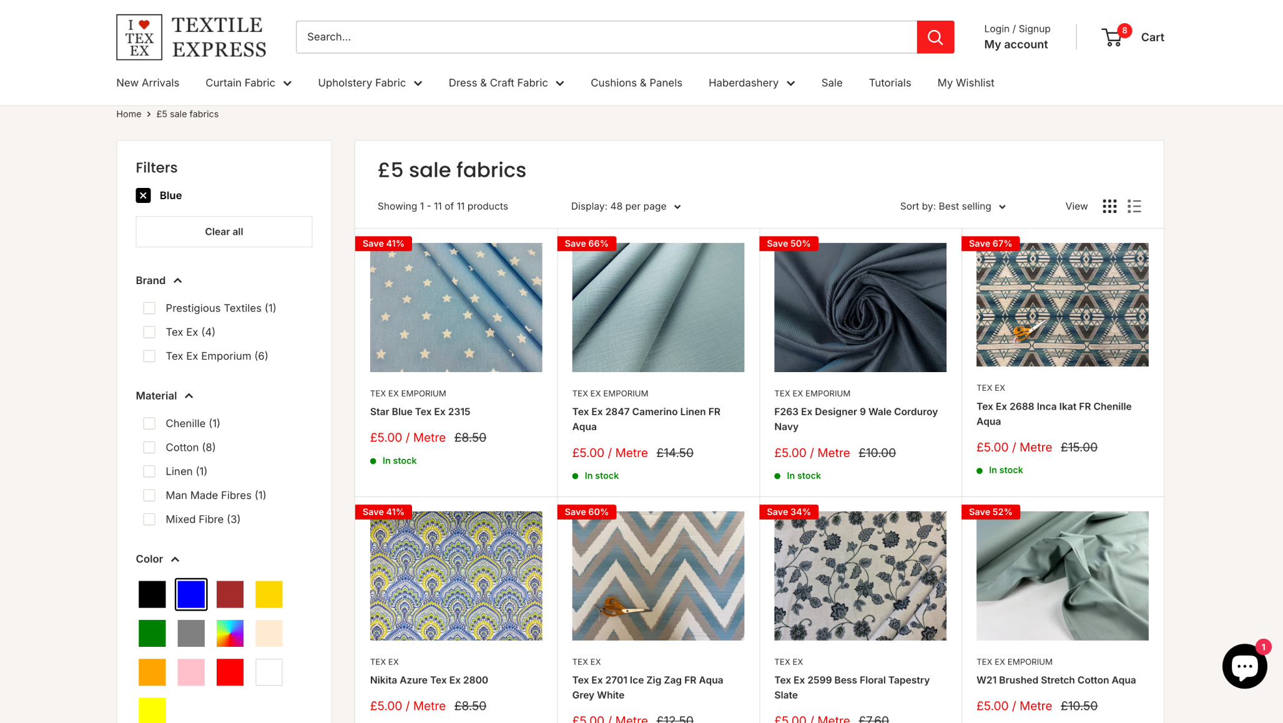Check the Chenille material filter
Viewport: 1283px width, 723px height.
[149, 423]
